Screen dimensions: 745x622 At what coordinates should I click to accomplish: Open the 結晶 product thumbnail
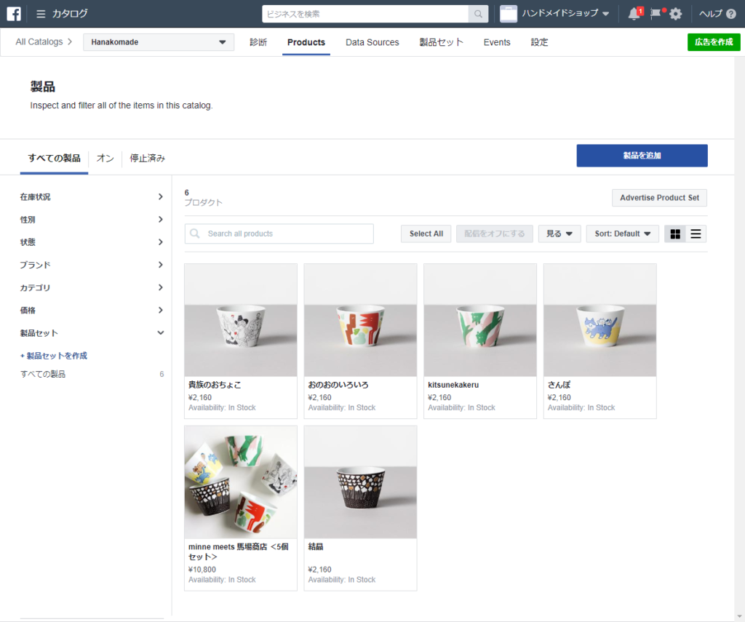pyautogui.click(x=361, y=482)
